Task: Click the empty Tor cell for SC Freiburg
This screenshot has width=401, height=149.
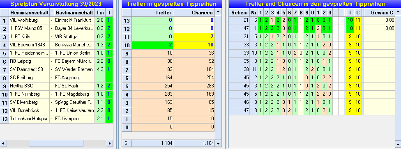Action: (100, 78)
